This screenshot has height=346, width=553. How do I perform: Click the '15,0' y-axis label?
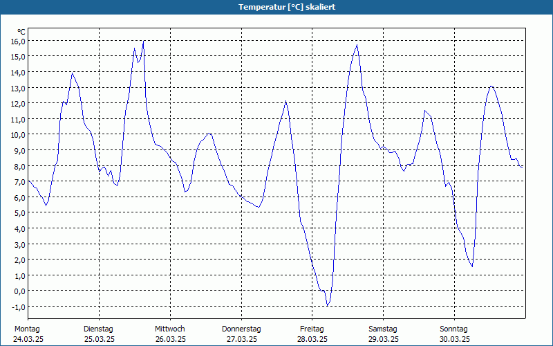click(x=19, y=57)
